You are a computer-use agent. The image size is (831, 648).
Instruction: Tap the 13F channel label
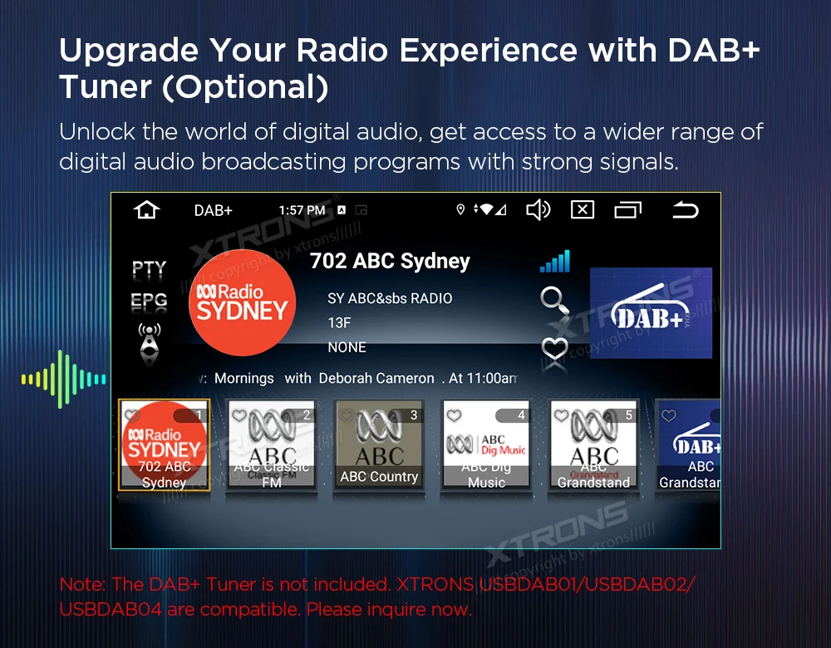339,322
